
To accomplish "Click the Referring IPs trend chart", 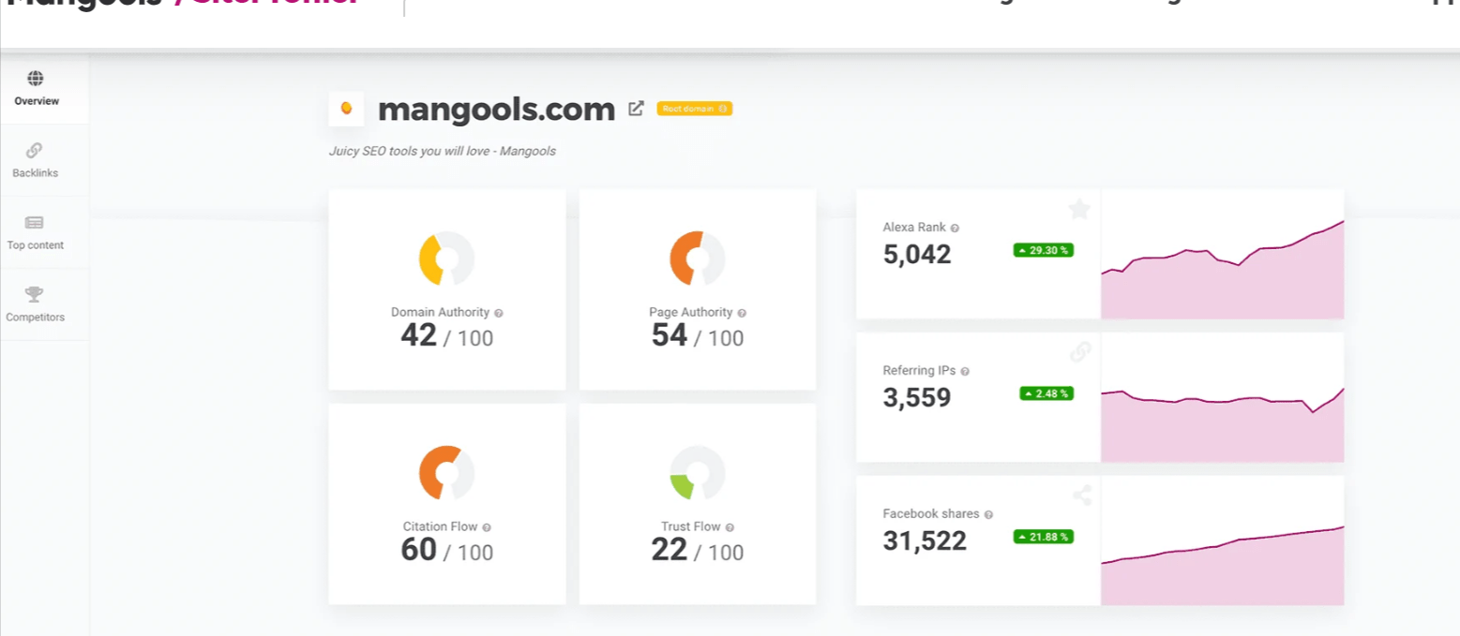I will click(1222, 397).
